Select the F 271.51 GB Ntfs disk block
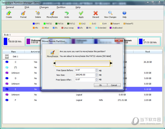165x129 pixels. 149,41
